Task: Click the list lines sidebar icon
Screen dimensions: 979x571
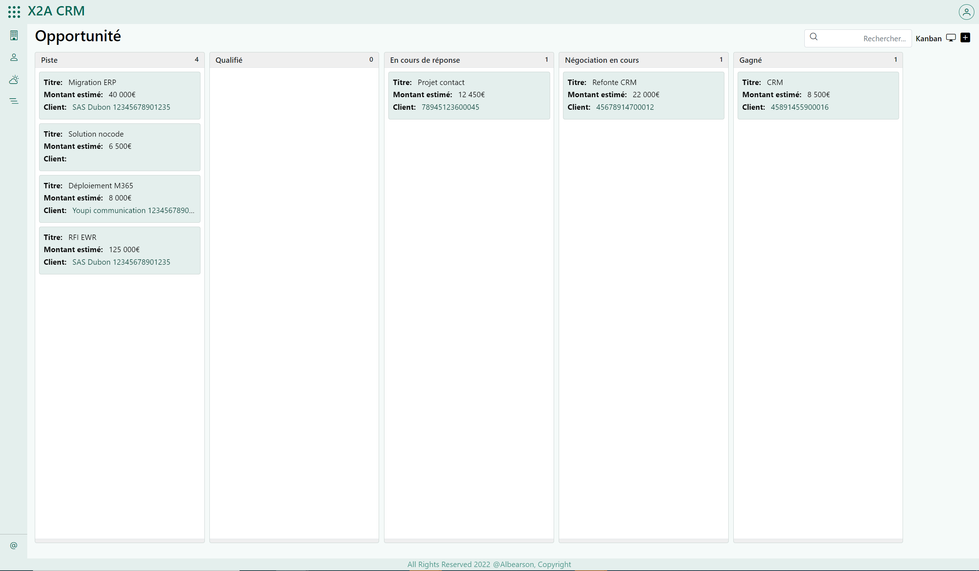Action: (x=14, y=101)
